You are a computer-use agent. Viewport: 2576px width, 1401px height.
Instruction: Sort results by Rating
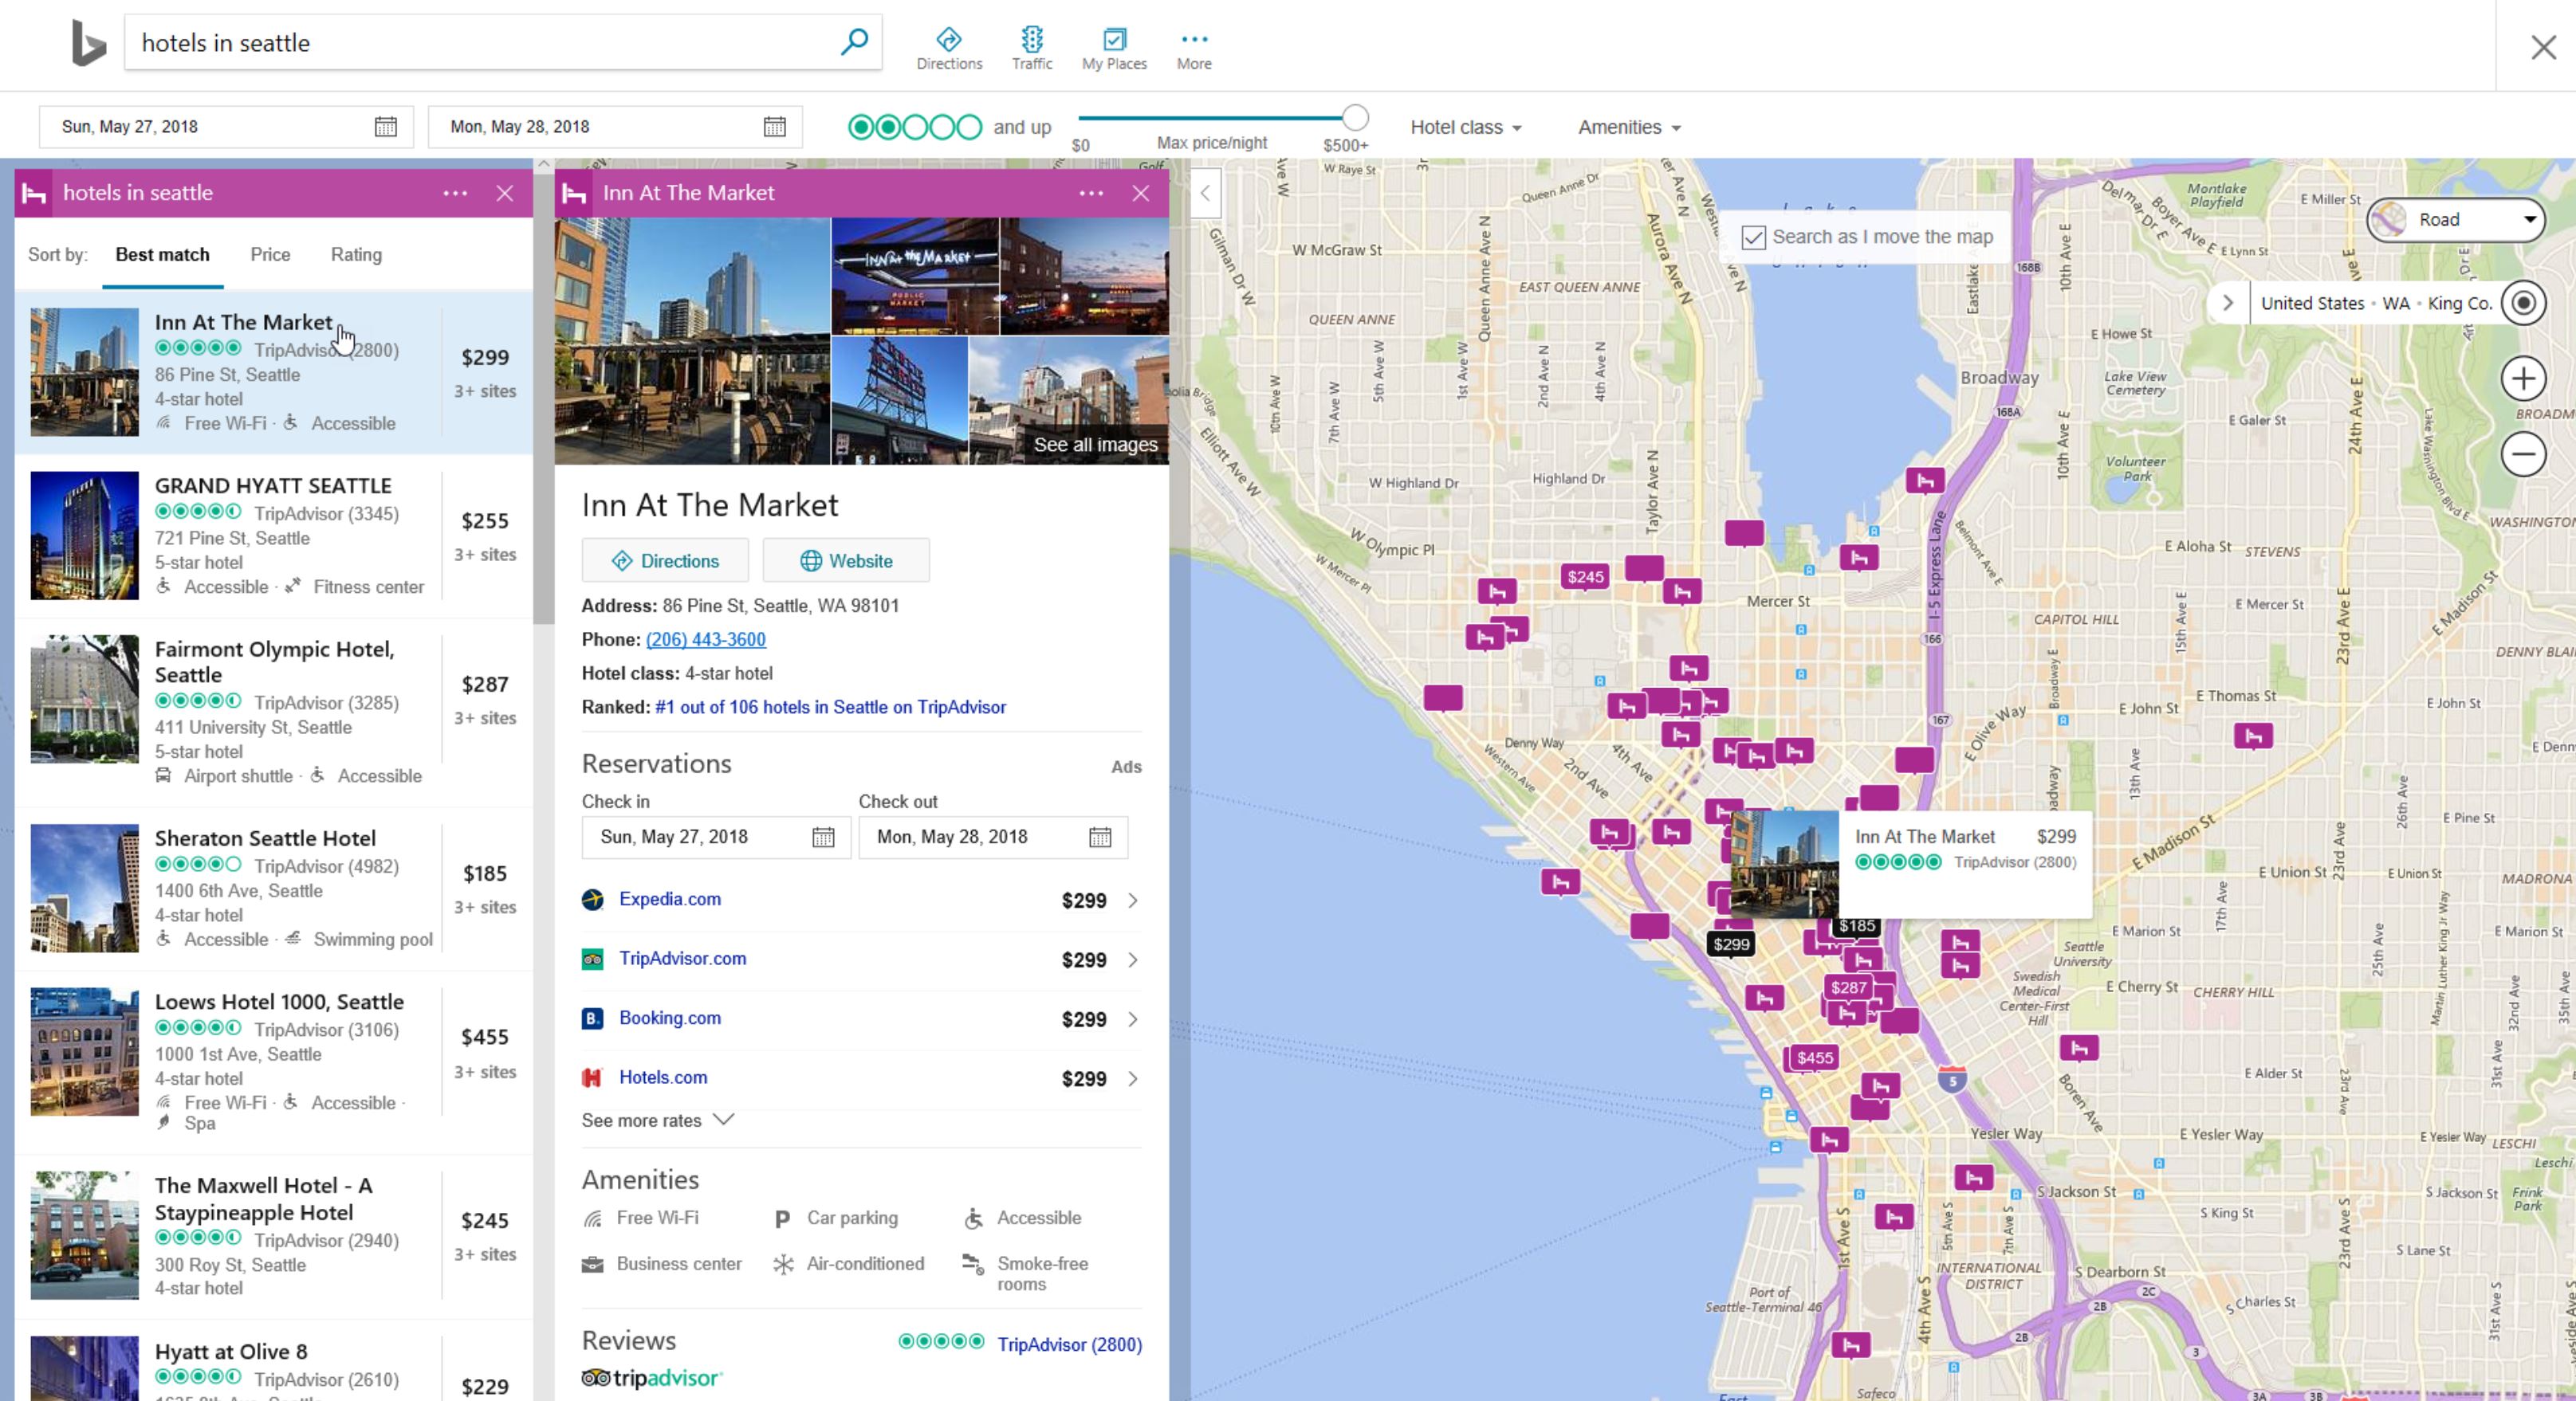point(356,255)
